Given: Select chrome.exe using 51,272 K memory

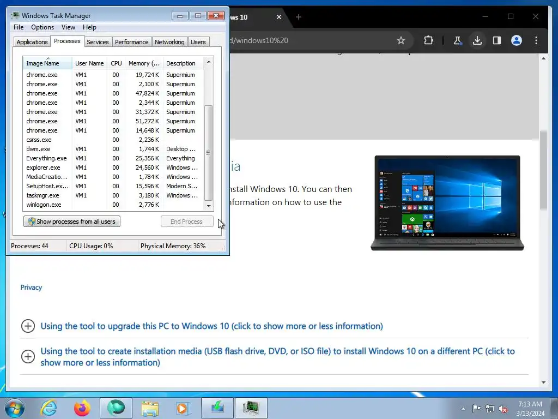Looking at the screenshot, I should 113,121.
